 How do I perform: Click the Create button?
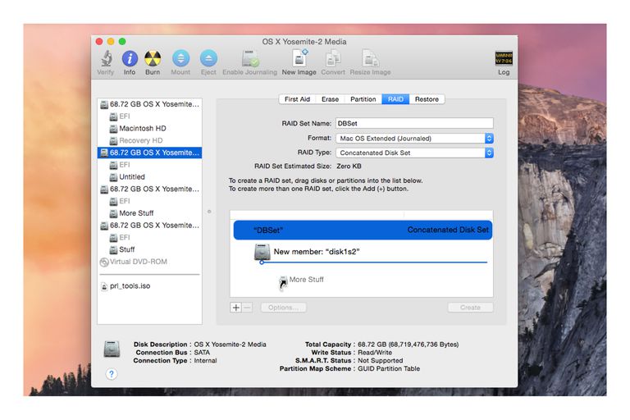point(470,308)
